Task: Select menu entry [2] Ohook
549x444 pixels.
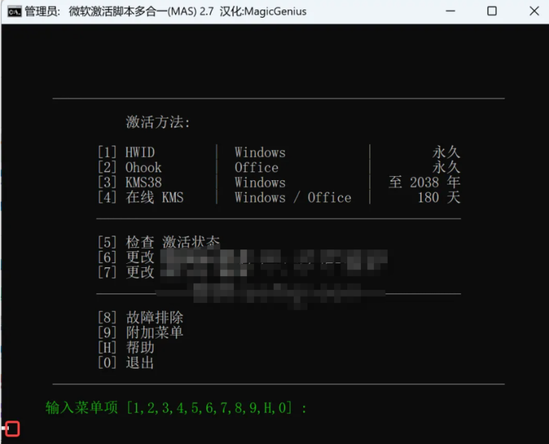Action: 130,167
